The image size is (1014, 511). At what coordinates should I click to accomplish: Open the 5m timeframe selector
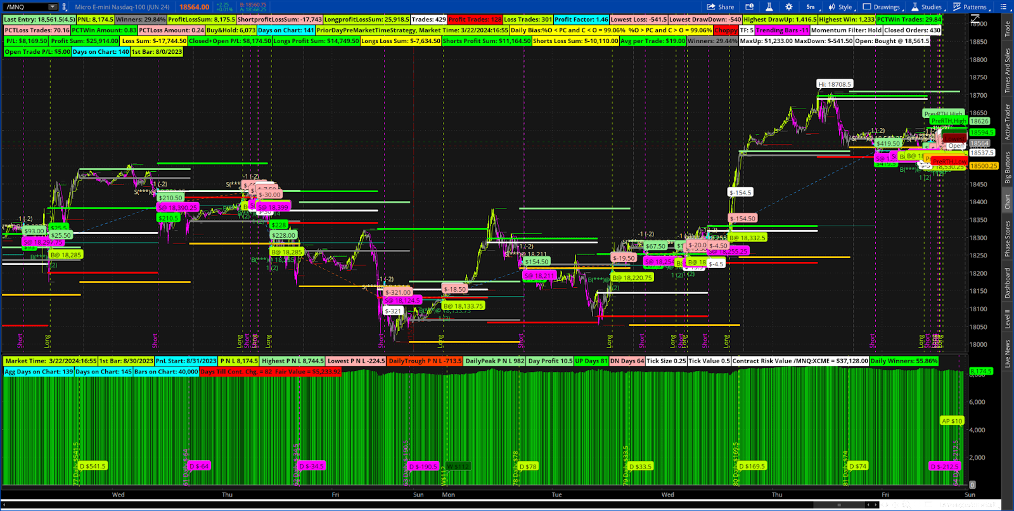pyautogui.click(x=811, y=7)
